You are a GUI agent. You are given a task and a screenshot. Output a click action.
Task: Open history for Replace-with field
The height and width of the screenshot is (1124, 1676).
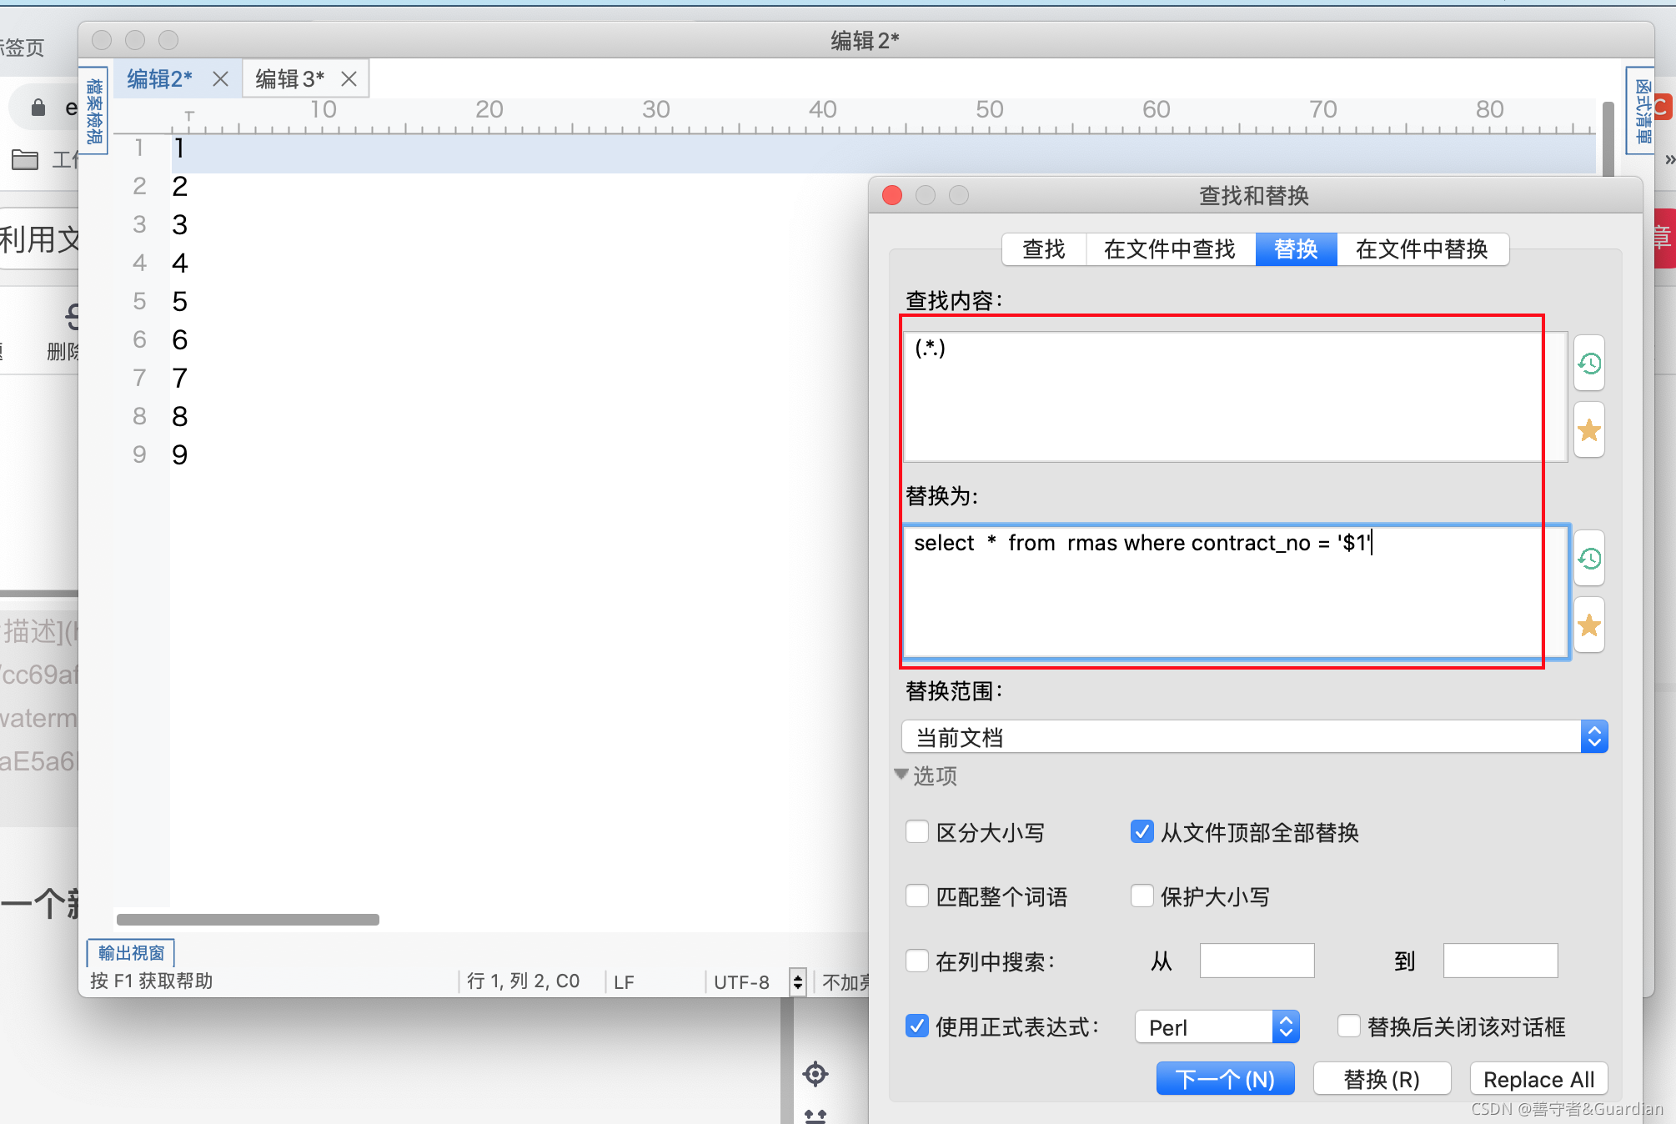tap(1588, 559)
